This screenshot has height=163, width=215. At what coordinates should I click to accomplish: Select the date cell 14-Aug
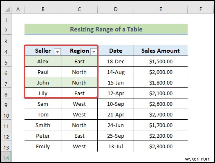point(116,72)
